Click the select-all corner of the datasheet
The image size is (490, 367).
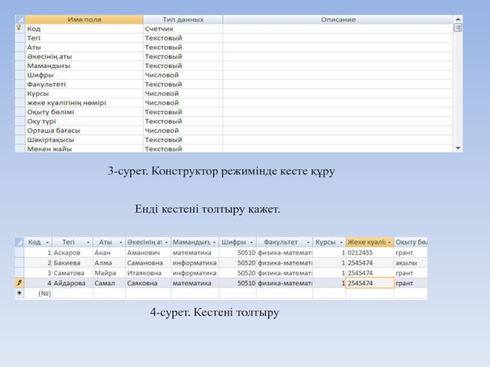click(19, 242)
